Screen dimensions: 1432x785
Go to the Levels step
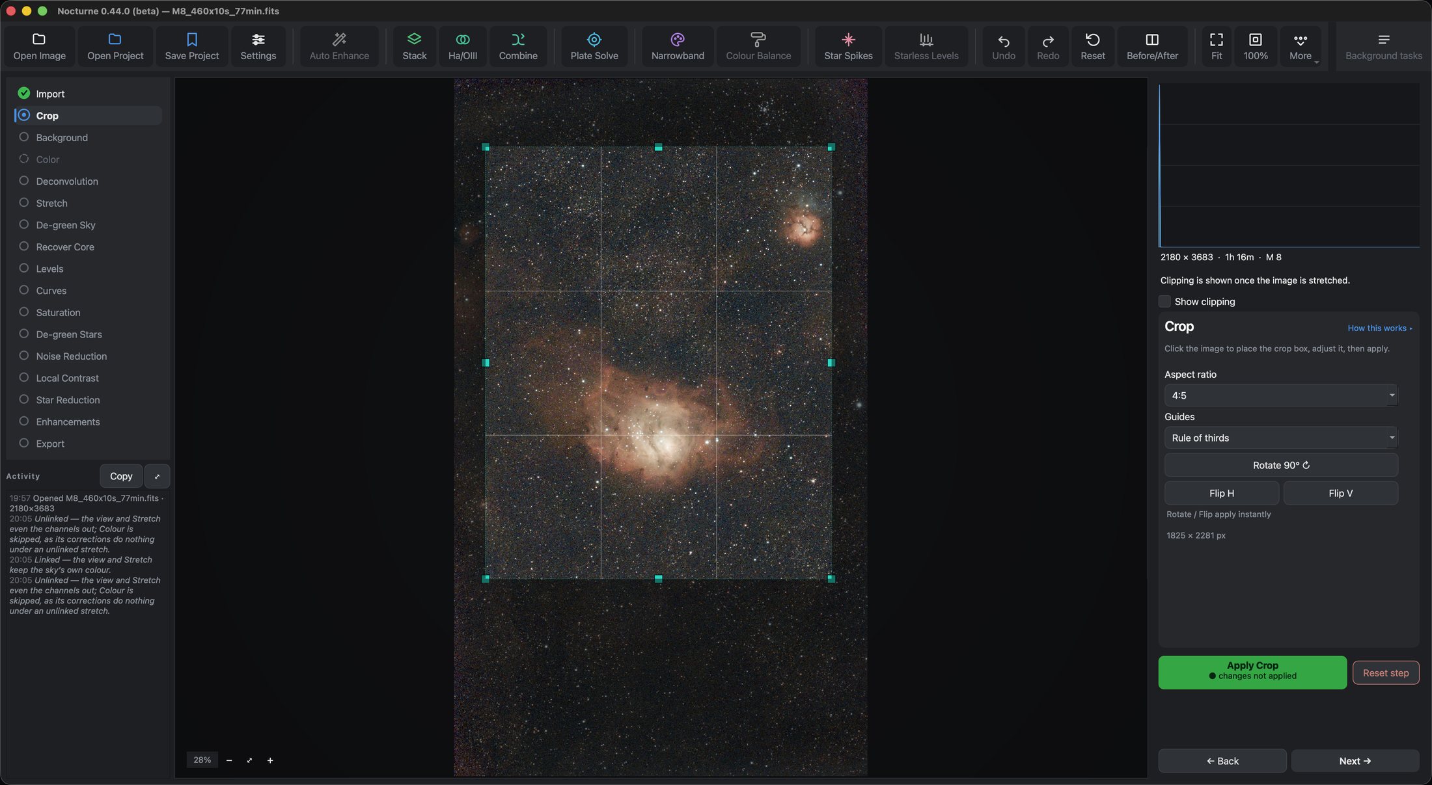tap(88, 269)
